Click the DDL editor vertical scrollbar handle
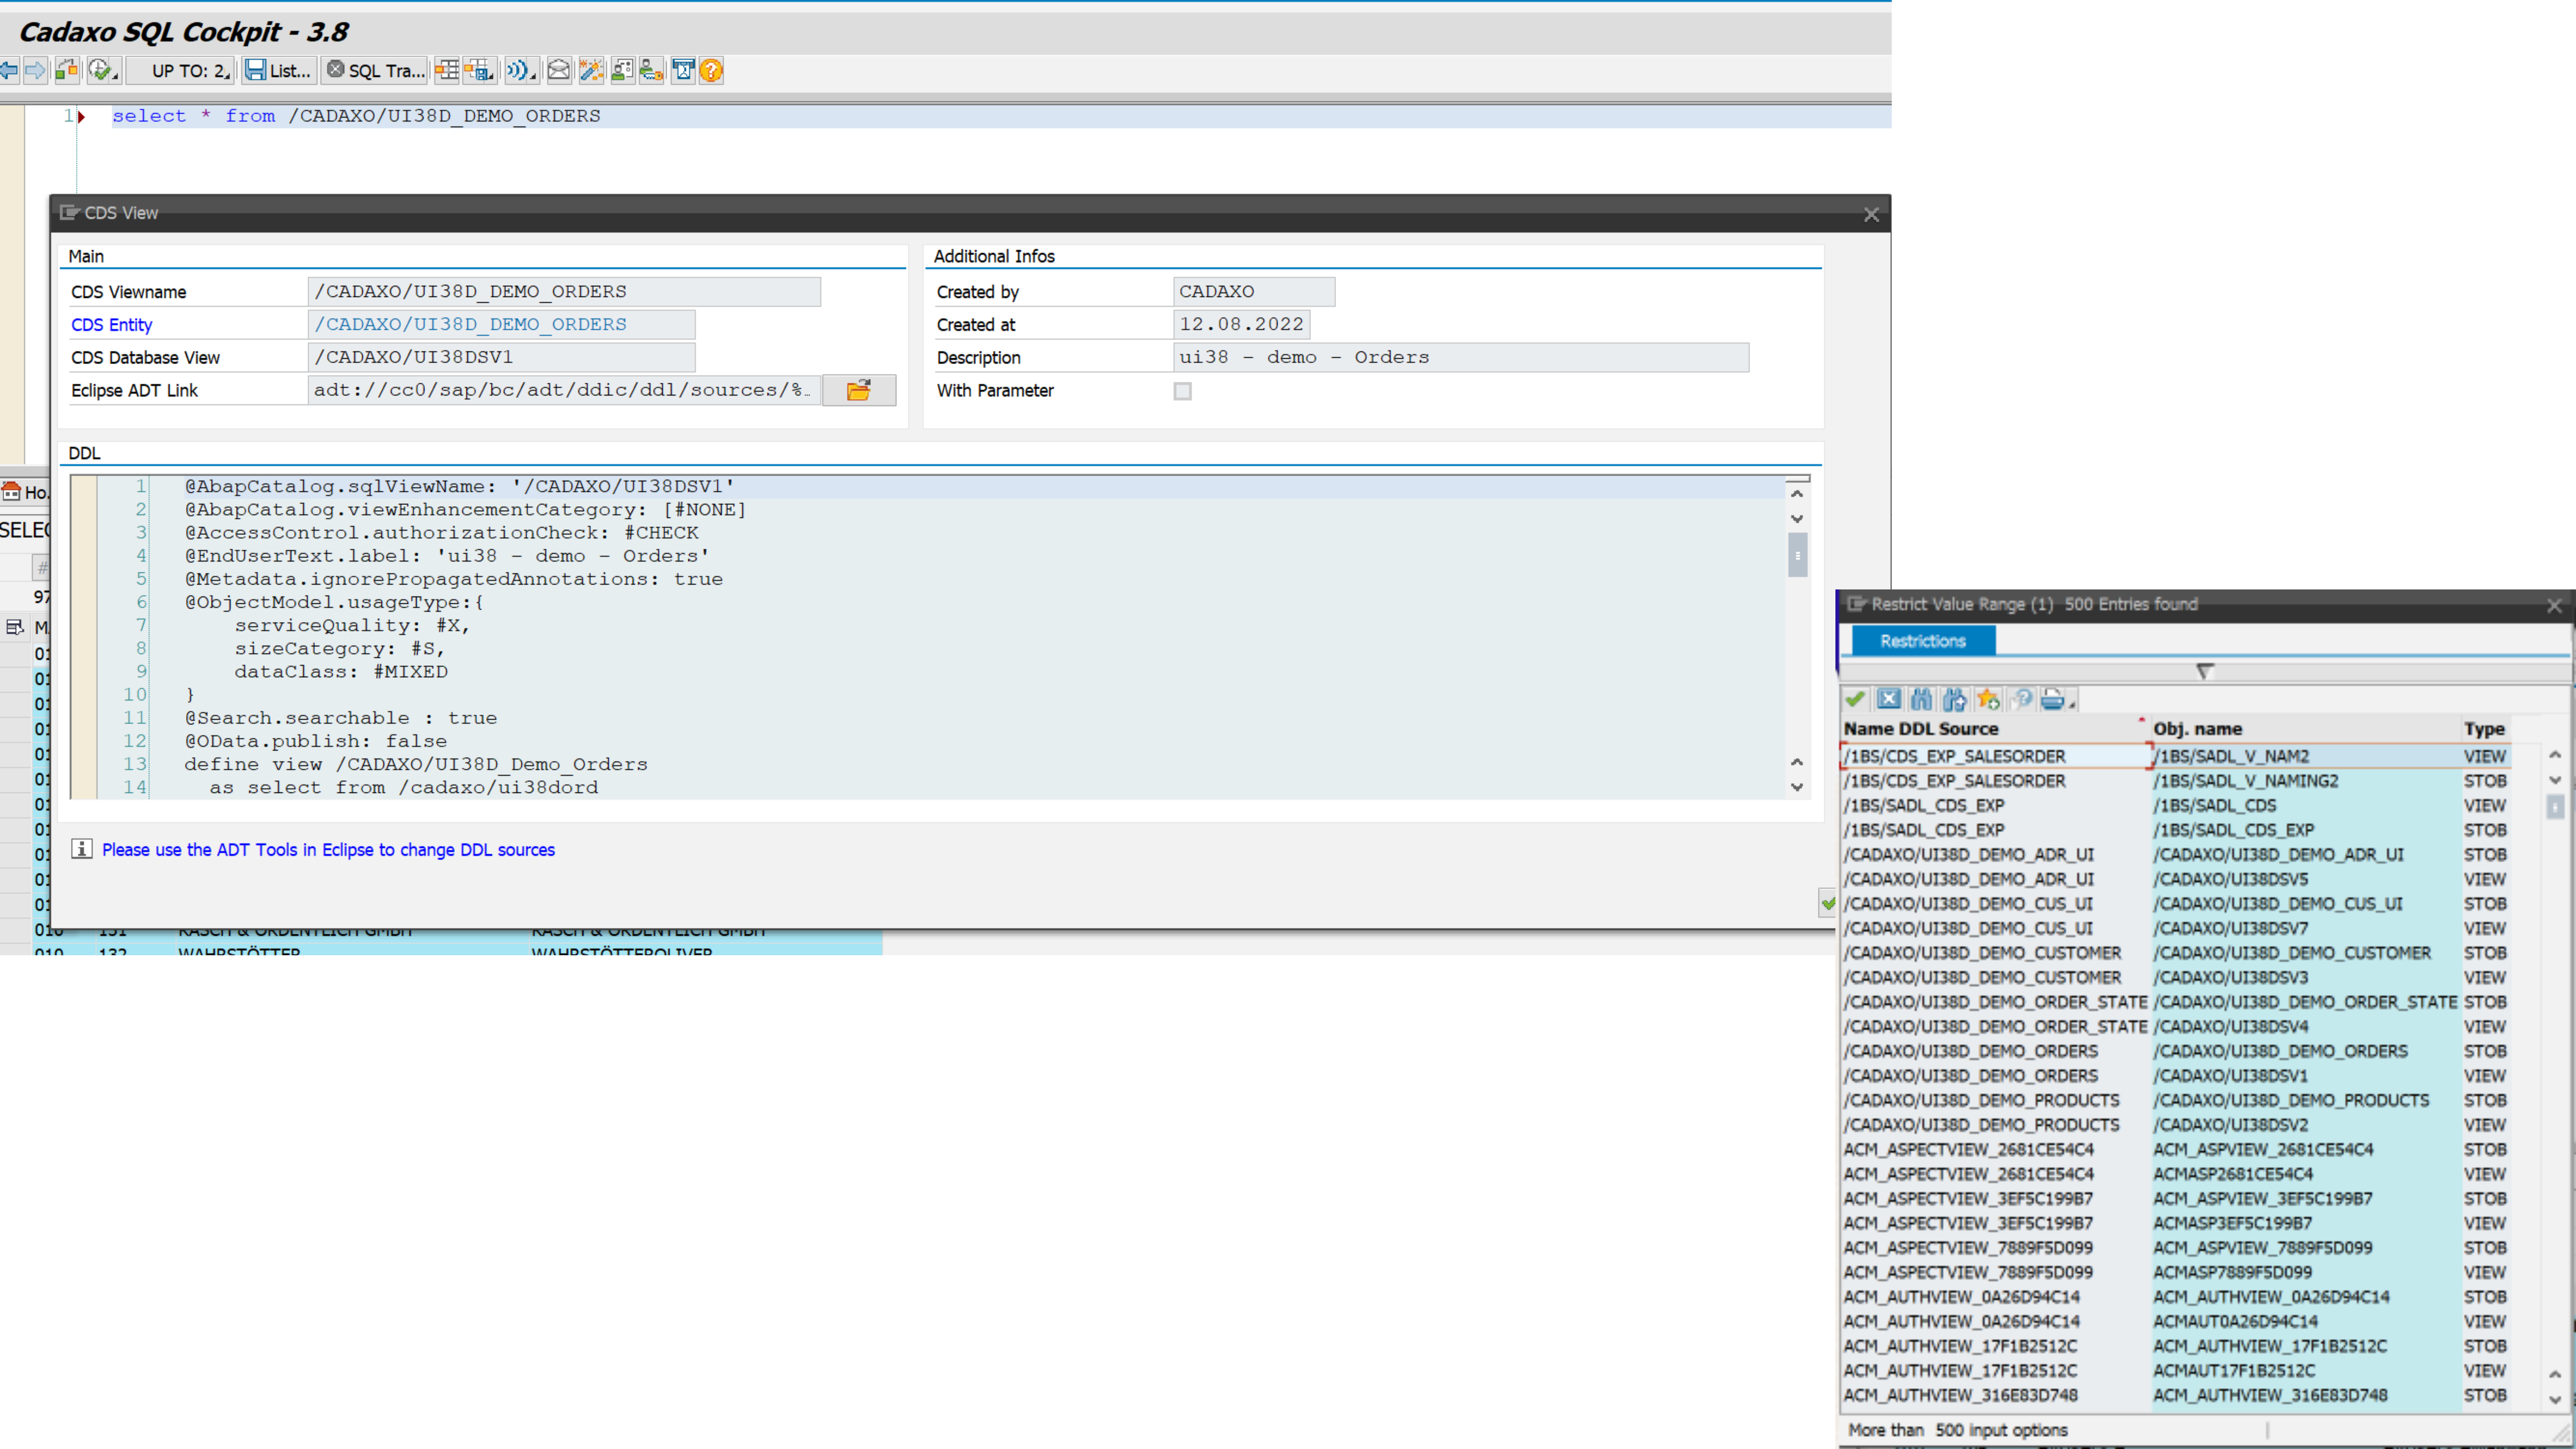This screenshot has height=1449, width=2576. pyautogui.click(x=1797, y=555)
